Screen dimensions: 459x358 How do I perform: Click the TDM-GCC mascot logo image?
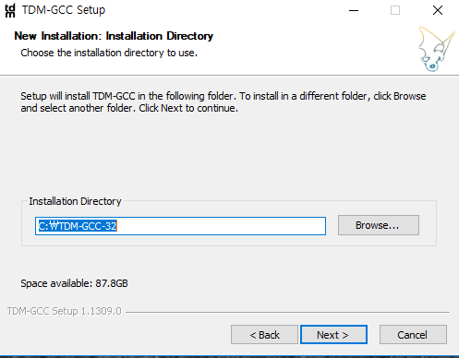(x=436, y=49)
